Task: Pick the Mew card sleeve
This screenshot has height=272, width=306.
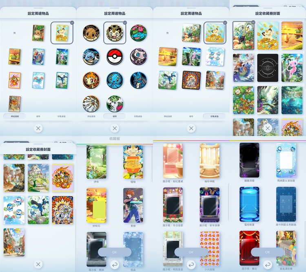Action: click(x=62, y=57)
